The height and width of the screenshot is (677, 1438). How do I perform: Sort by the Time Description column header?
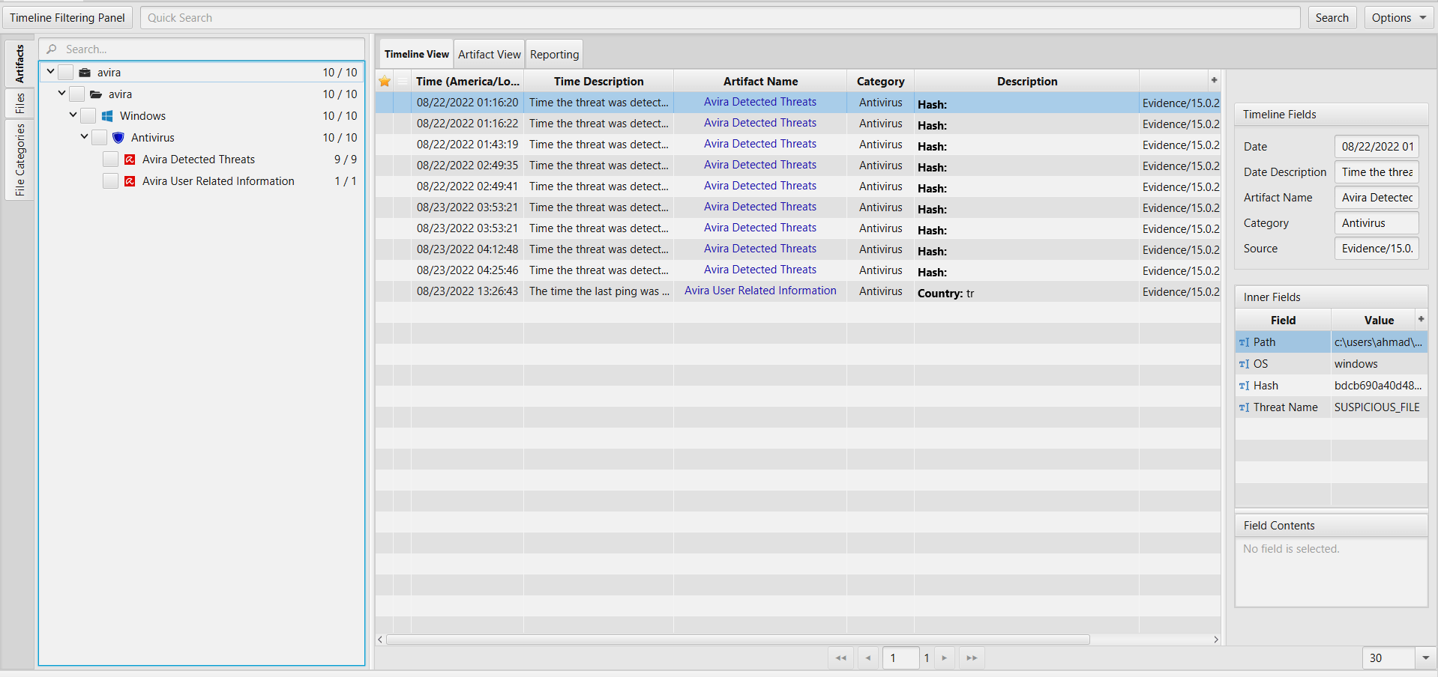[x=598, y=82]
